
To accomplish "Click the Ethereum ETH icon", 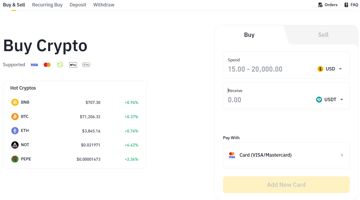I will coord(15,131).
